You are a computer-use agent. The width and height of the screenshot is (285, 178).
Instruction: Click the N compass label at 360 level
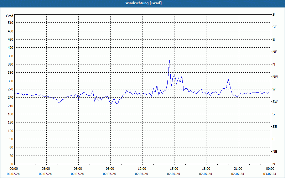click(x=274, y=64)
